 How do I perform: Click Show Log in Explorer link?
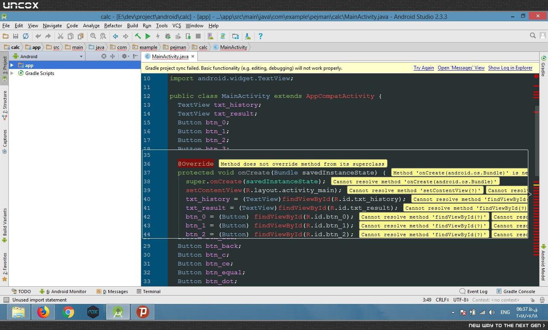[510, 68]
